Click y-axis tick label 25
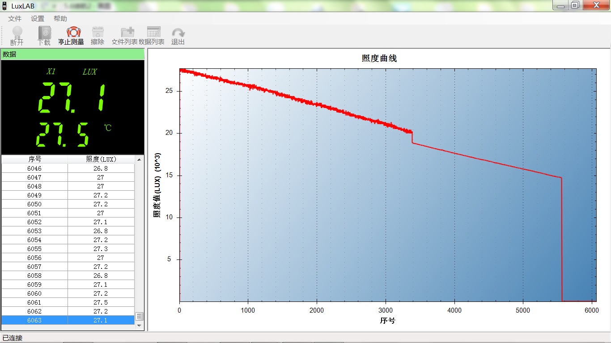This screenshot has height=343, width=611. (169, 91)
